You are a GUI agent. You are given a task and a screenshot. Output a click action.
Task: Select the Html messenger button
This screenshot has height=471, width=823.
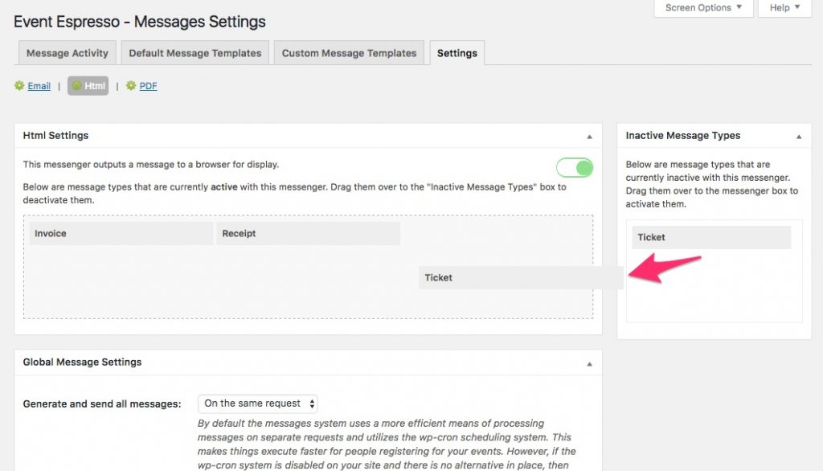pos(88,85)
